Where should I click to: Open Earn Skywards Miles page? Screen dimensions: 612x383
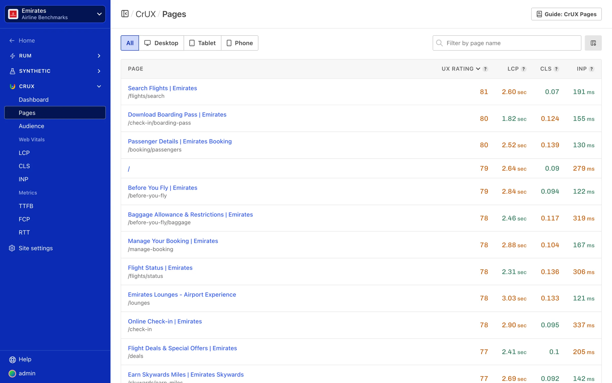(x=186, y=375)
